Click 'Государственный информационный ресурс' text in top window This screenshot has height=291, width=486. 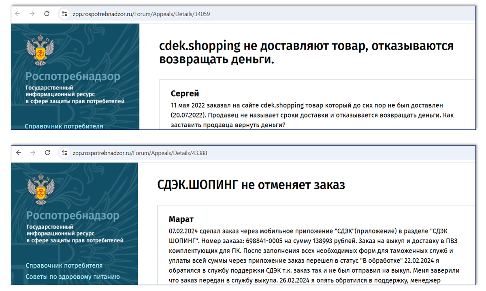pos(75,94)
